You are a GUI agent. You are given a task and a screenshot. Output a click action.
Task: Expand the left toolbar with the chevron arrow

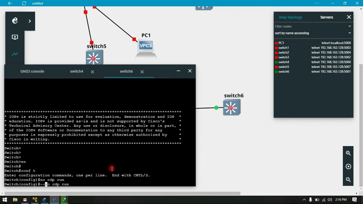[29, 21]
